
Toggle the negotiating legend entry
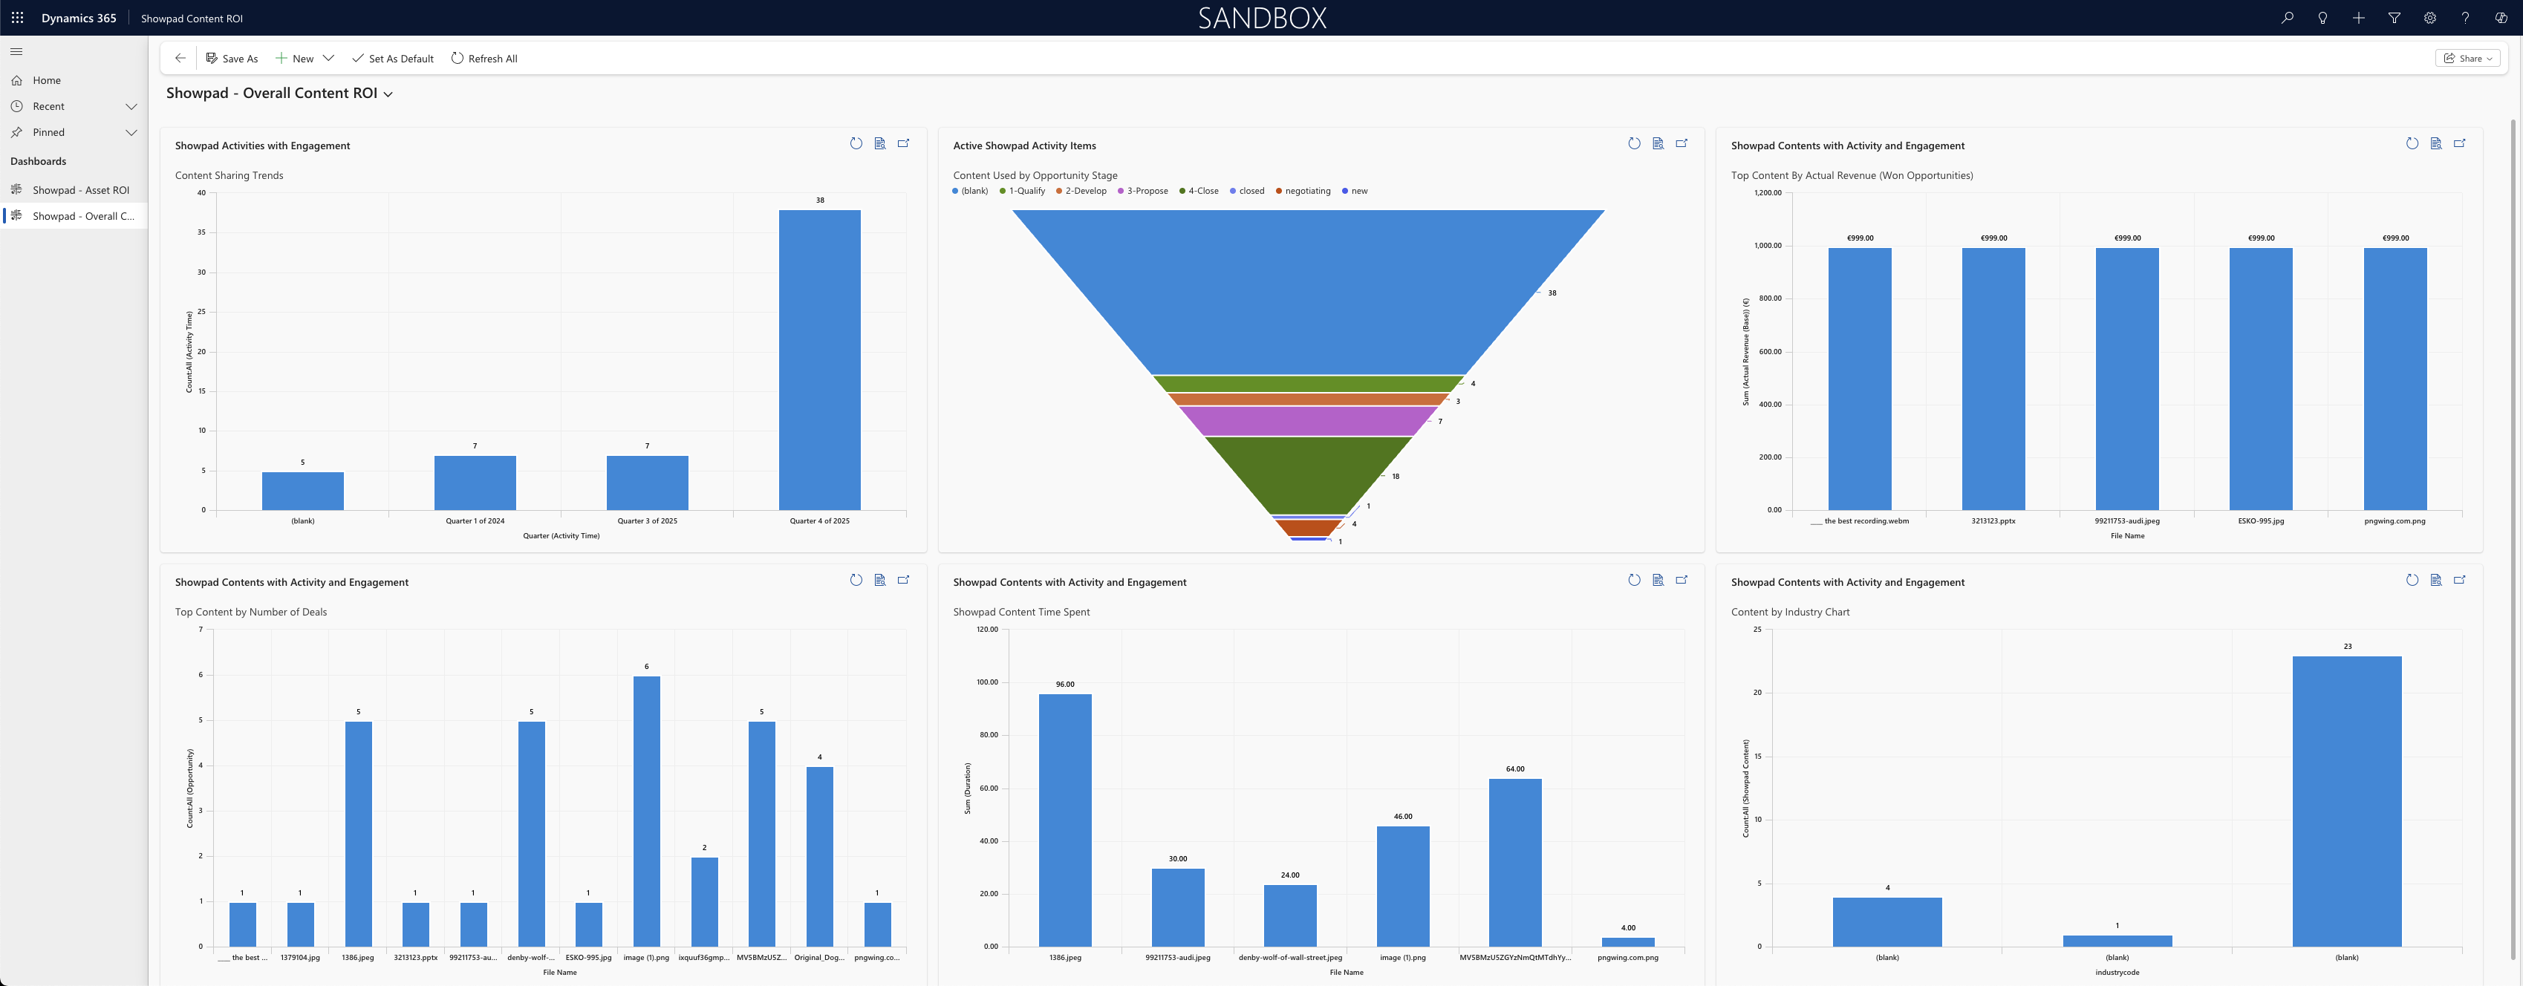(1306, 191)
